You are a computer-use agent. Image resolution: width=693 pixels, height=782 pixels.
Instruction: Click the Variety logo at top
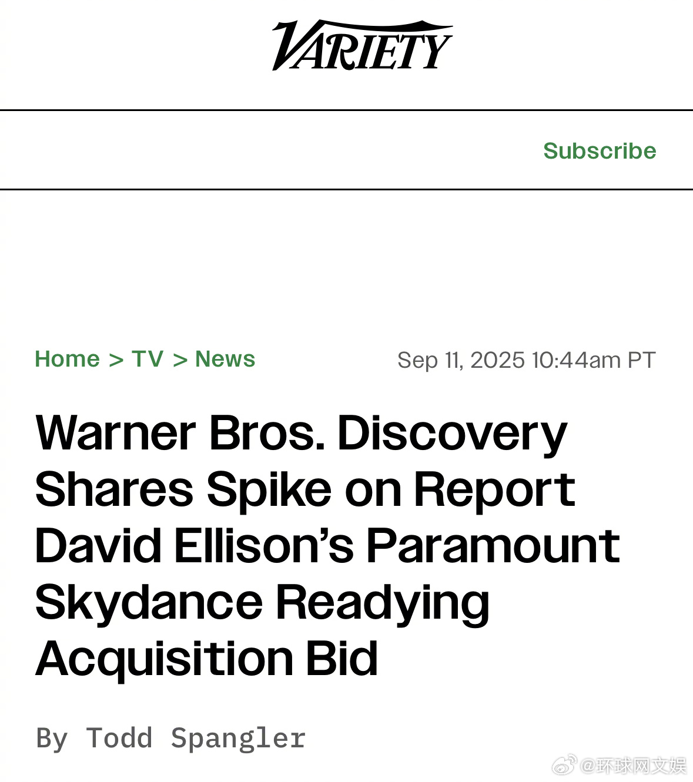point(361,46)
